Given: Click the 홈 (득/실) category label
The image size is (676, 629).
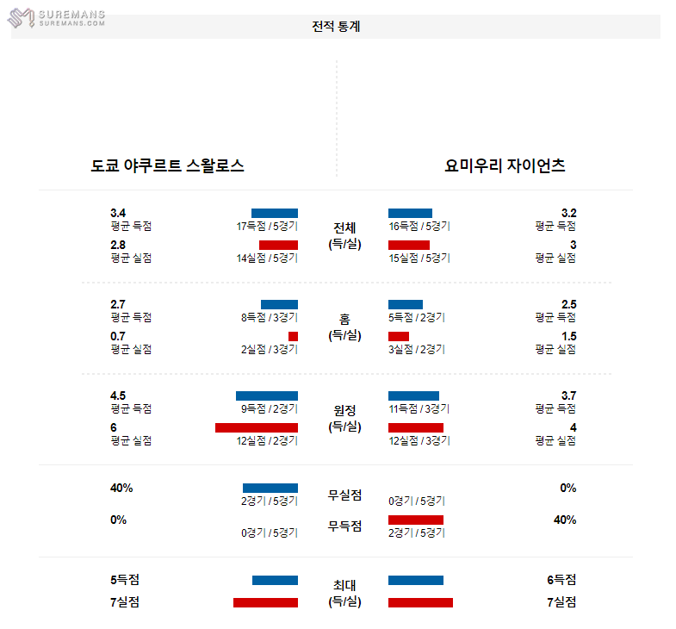Looking at the screenshot, I should [x=344, y=327].
